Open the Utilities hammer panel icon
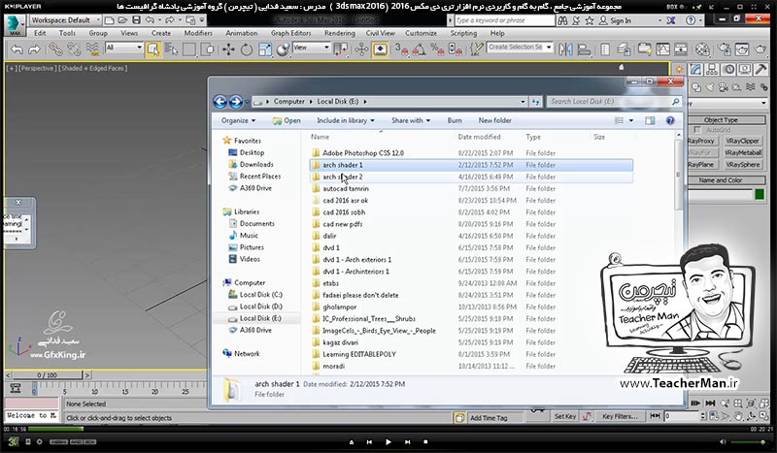 (760, 69)
